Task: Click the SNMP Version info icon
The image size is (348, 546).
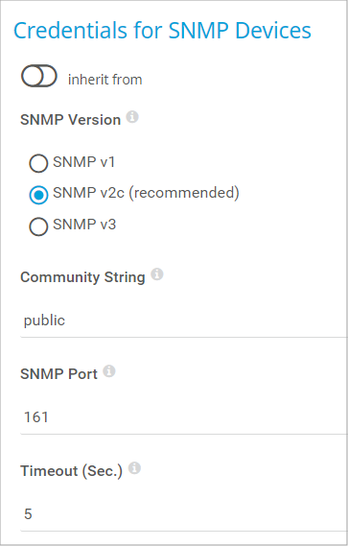Action: click(x=132, y=117)
